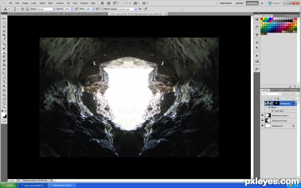Select the Rectangular Marquee tool

(x=4, y=23)
